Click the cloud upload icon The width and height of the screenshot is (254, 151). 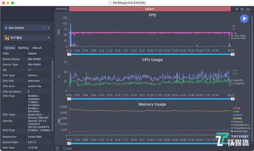(x=248, y=9)
